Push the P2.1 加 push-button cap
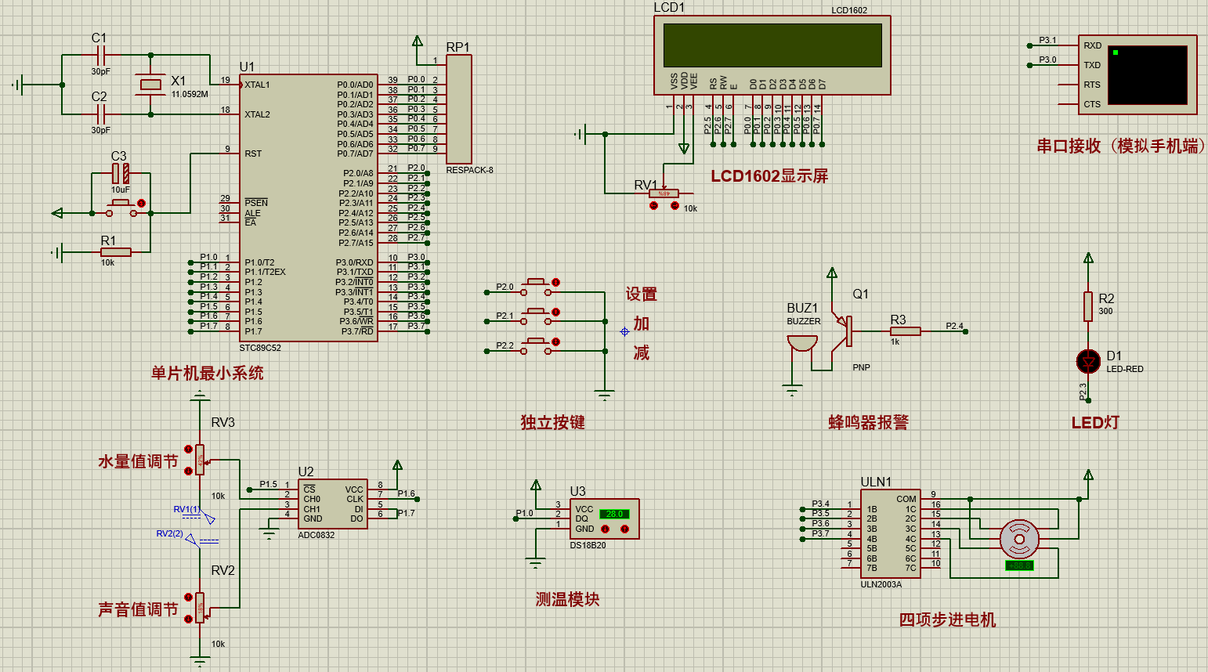The width and height of the screenshot is (1208, 672). click(536, 312)
